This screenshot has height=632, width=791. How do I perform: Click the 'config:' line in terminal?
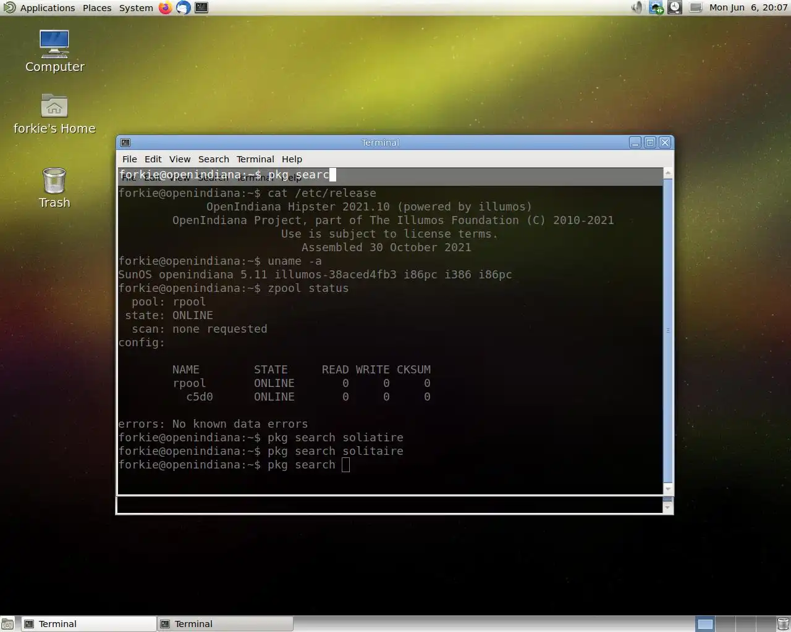142,343
